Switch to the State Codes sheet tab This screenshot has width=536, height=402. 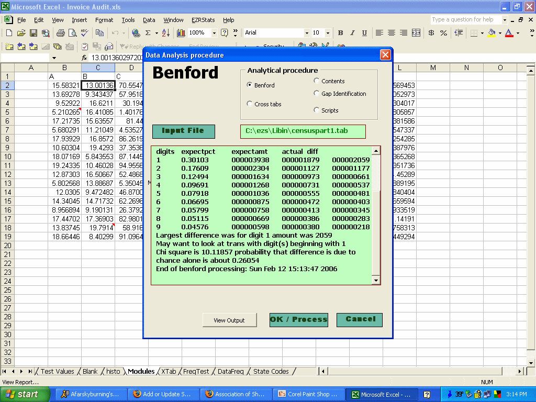271,371
